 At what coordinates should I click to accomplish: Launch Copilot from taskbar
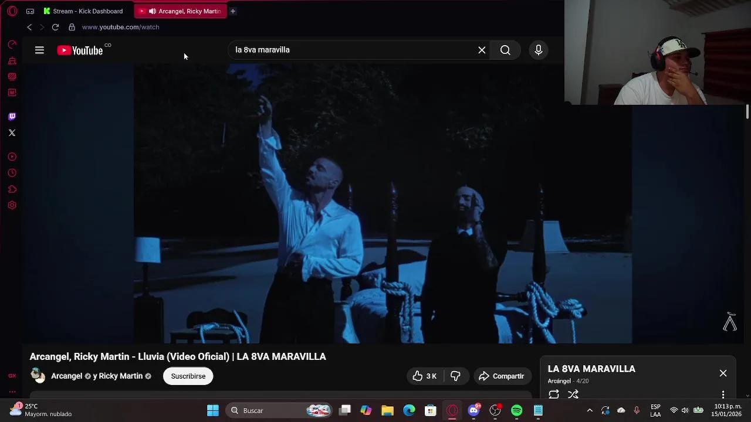(366, 410)
